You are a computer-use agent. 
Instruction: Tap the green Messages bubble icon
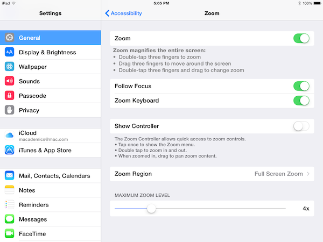[x=9, y=219]
